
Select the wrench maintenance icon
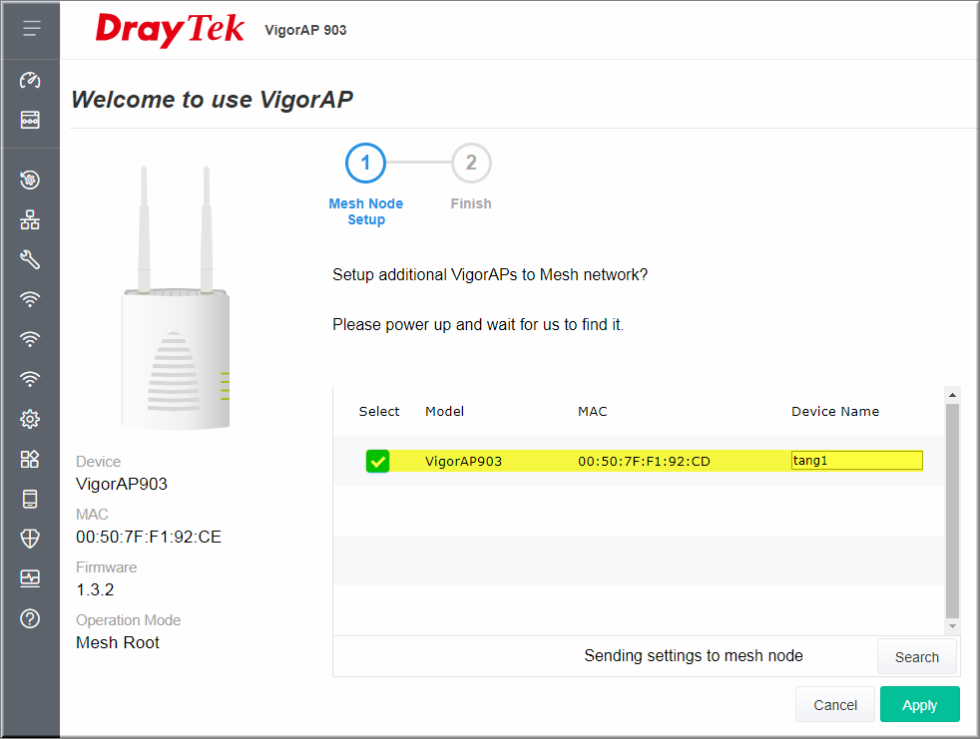coord(30,259)
